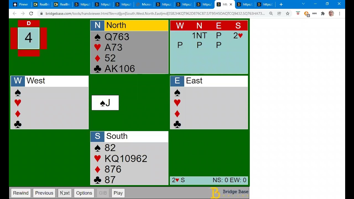Click West's spade suit symbol

pos(18,93)
